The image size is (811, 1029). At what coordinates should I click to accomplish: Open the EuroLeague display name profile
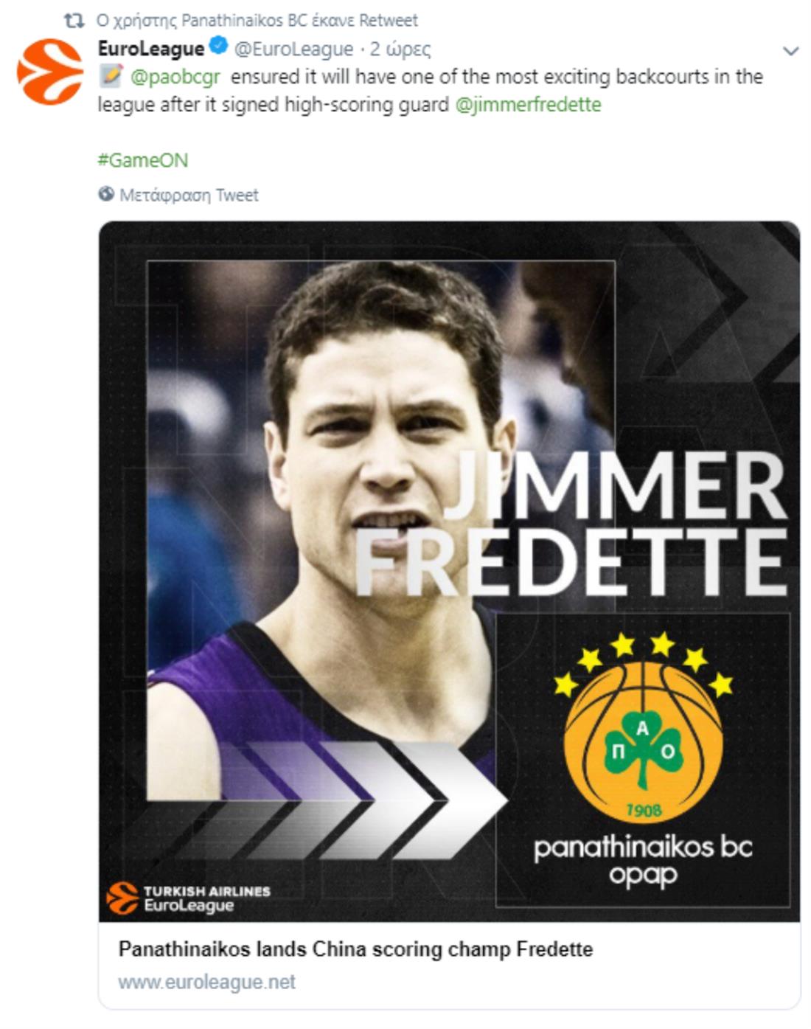click(151, 49)
